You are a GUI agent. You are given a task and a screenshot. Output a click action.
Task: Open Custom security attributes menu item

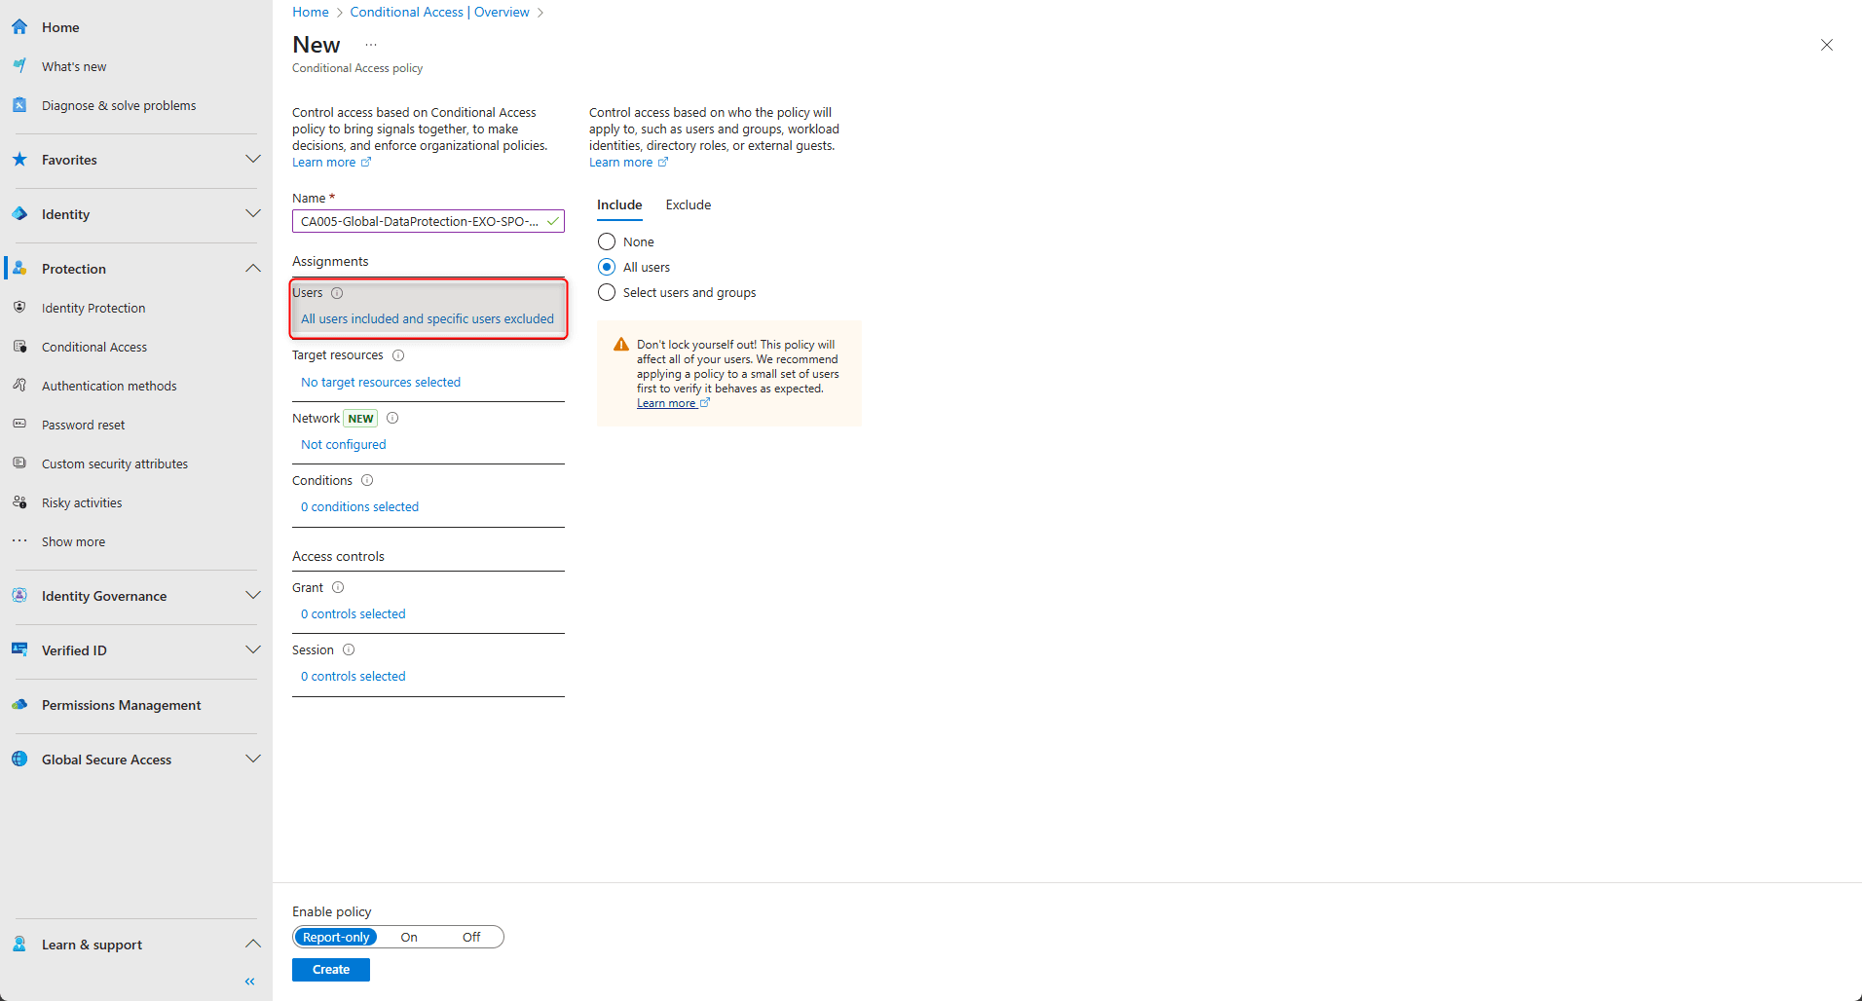[x=115, y=464]
